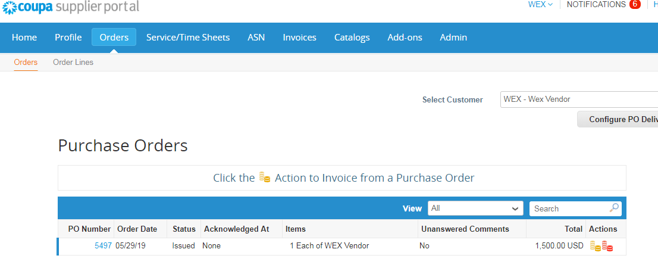Click the Select Customer label

(452, 99)
